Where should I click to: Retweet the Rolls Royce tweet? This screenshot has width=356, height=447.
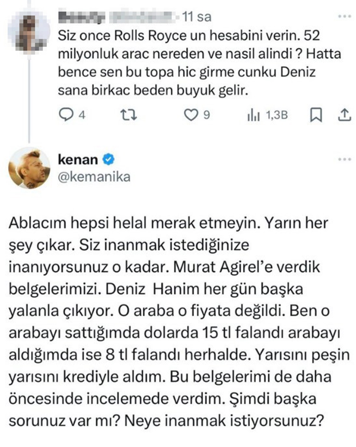pyautogui.click(x=128, y=115)
